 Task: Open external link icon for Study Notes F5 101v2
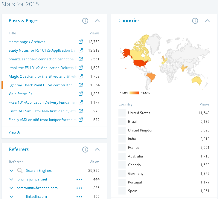(81, 50)
